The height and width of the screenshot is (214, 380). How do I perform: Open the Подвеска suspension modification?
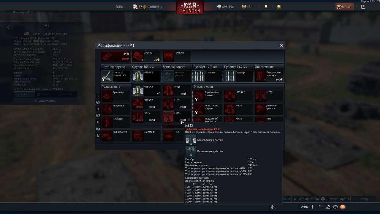116,109
